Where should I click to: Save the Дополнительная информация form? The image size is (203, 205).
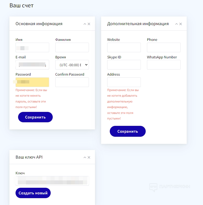128,131
